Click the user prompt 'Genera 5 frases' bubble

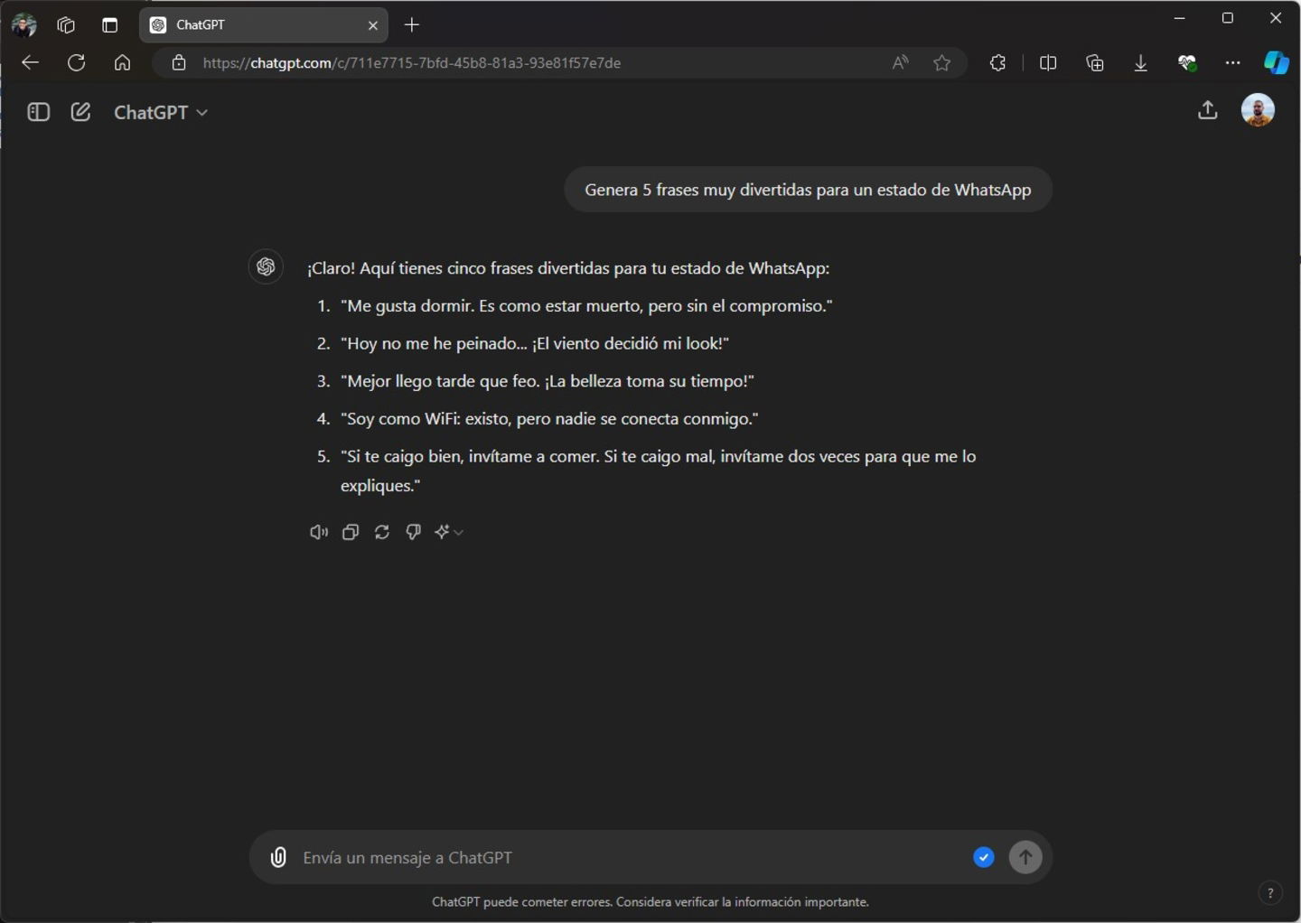point(808,190)
